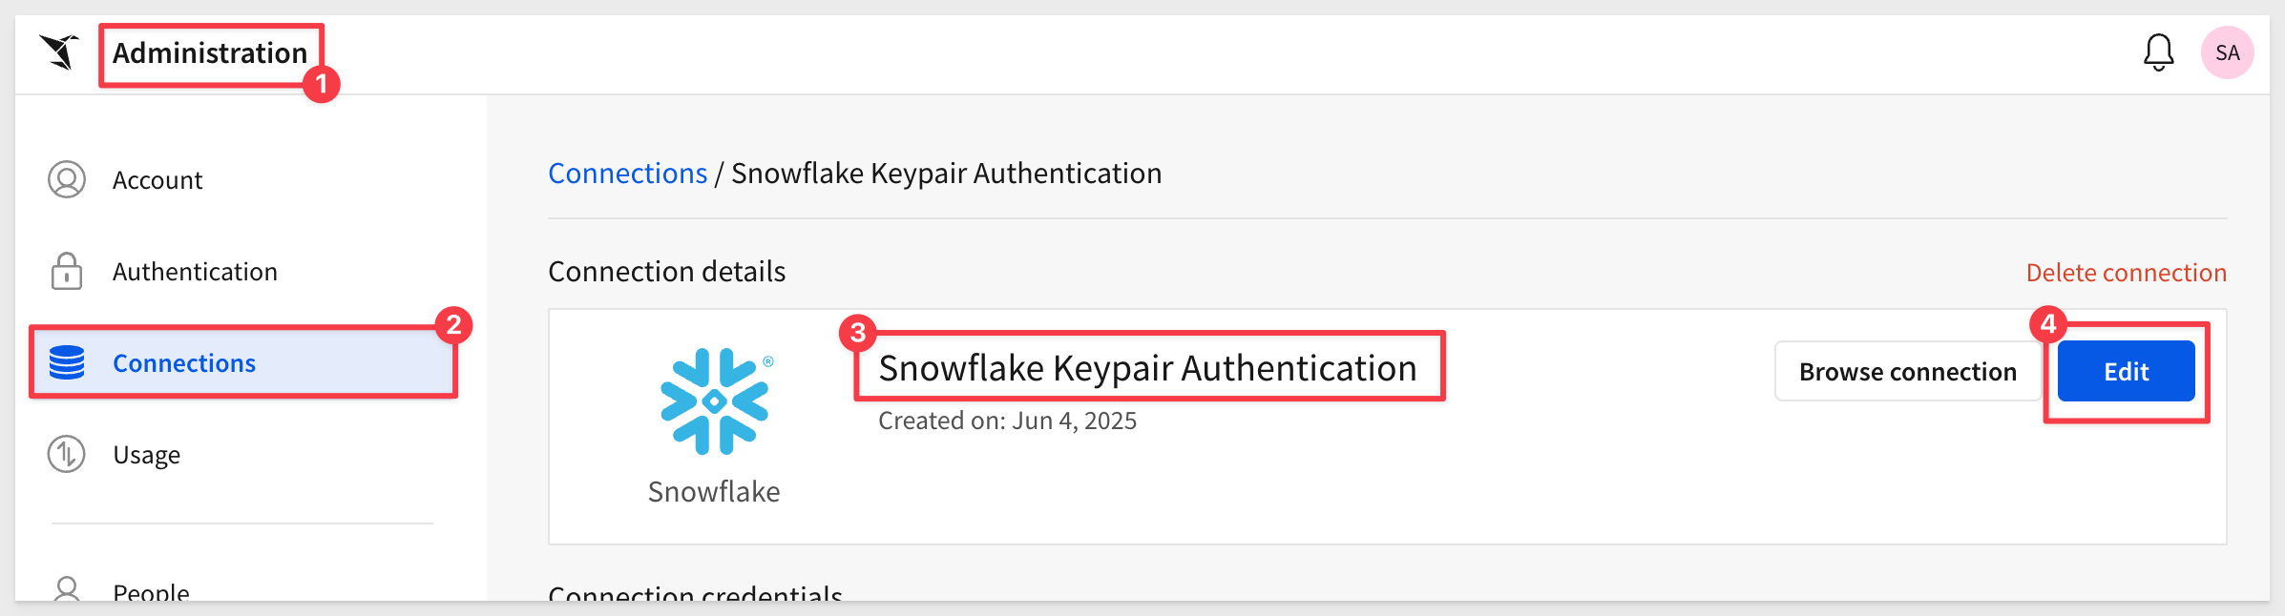Click the People icon in sidebar
The width and height of the screenshot is (2285, 616).
[x=67, y=589]
